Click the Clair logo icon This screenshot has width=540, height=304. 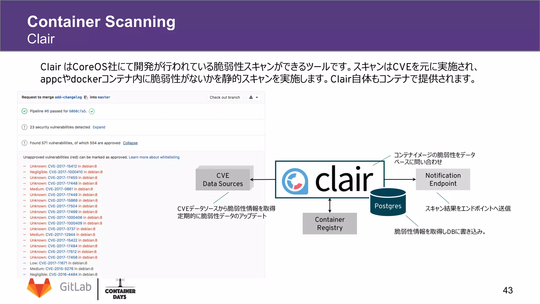295,181
